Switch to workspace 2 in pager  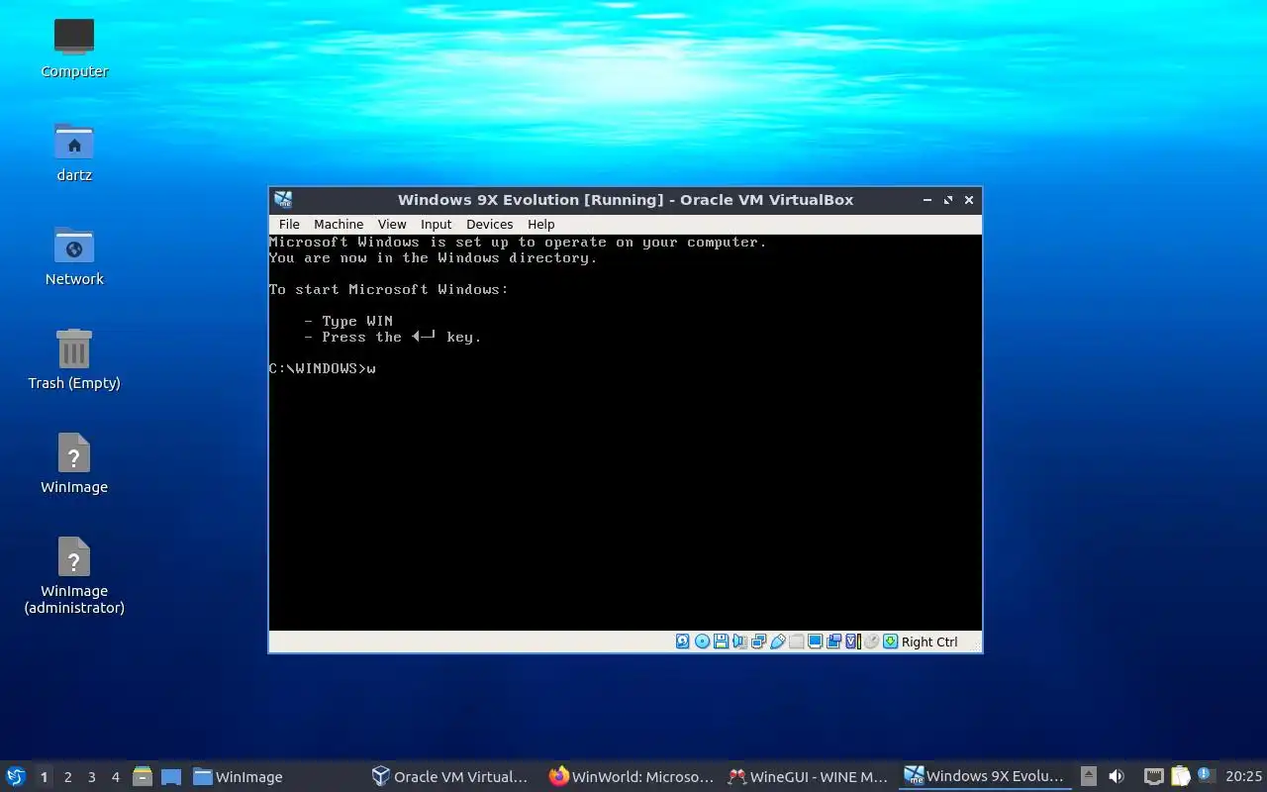67,777
